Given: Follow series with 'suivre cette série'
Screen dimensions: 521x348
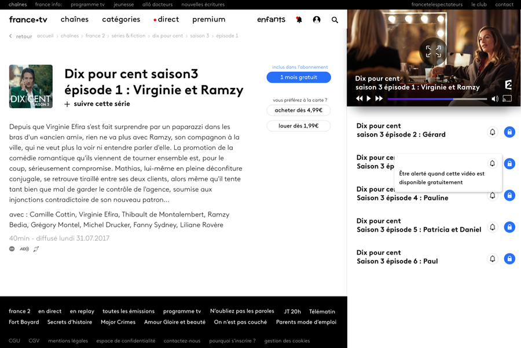Looking at the screenshot, I should [97, 104].
